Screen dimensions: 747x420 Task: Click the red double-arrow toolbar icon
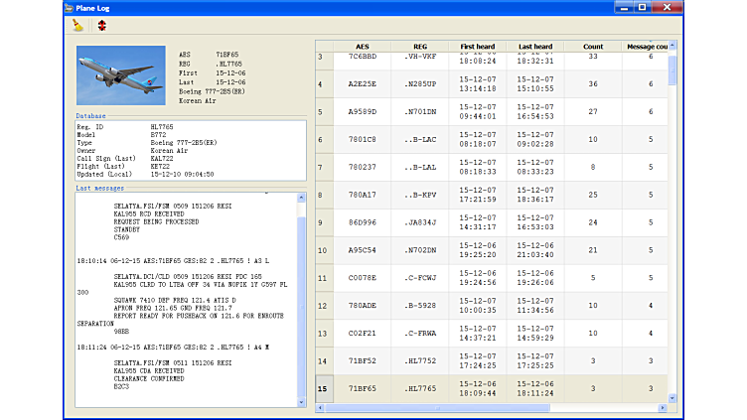tap(101, 26)
